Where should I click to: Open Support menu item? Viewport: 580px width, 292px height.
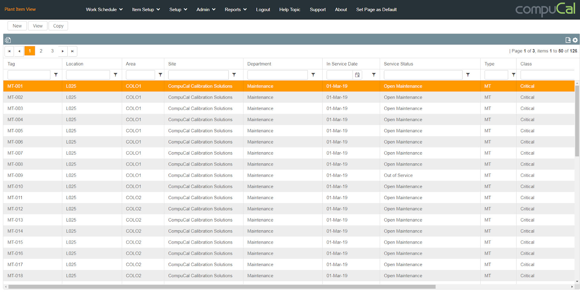(x=318, y=9)
